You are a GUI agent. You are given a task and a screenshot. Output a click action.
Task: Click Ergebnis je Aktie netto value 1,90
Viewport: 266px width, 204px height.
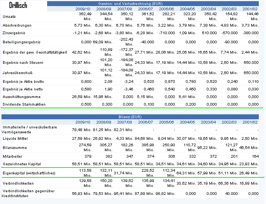(x=108, y=89)
